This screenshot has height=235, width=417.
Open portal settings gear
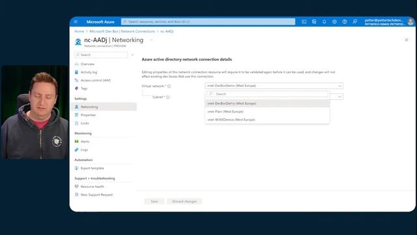pos(334,22)
